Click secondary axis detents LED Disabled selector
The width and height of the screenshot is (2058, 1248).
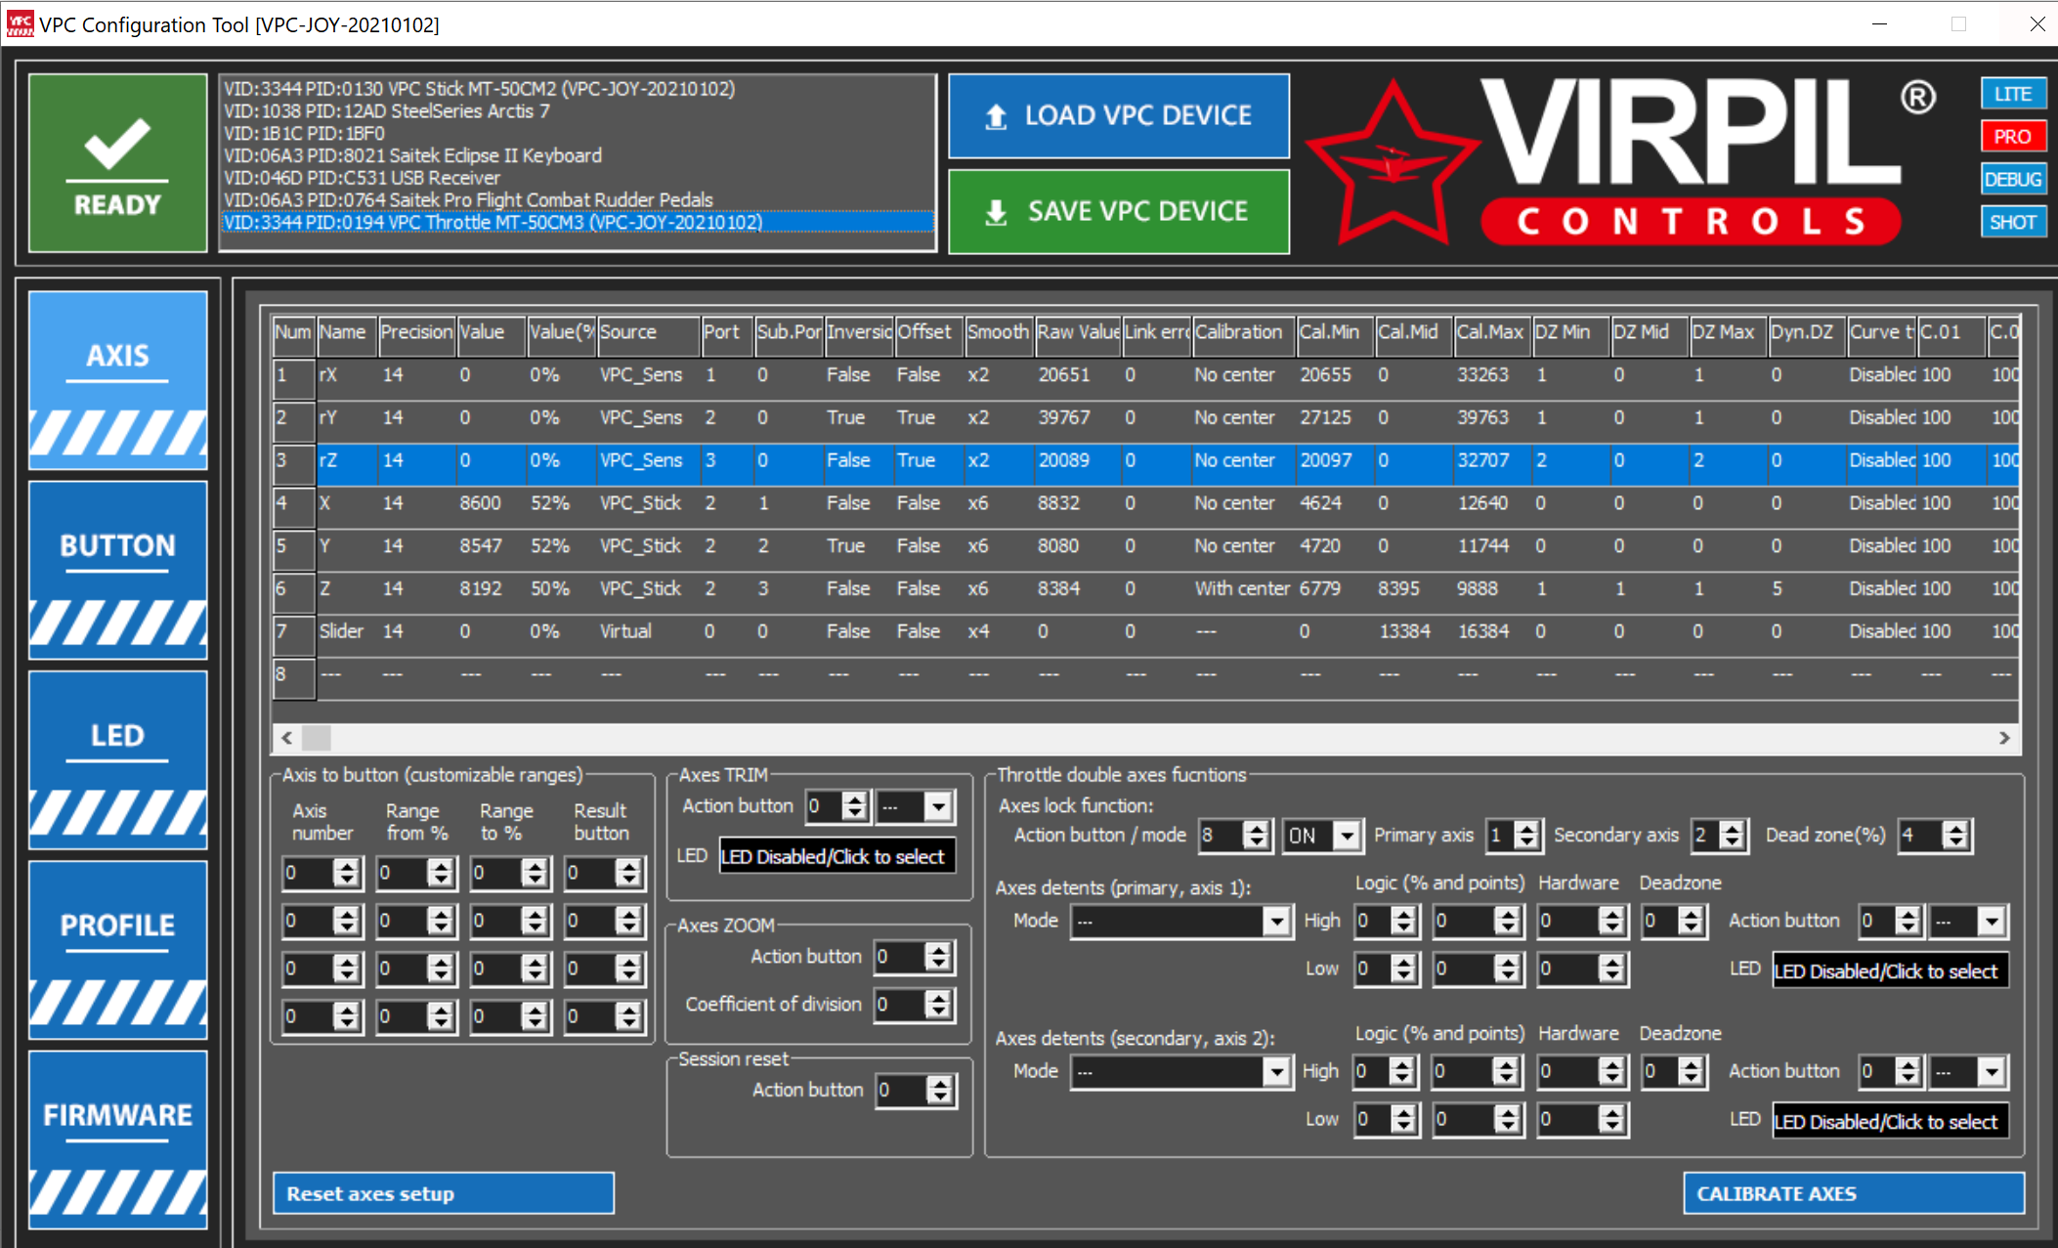coord(1890,1122)
